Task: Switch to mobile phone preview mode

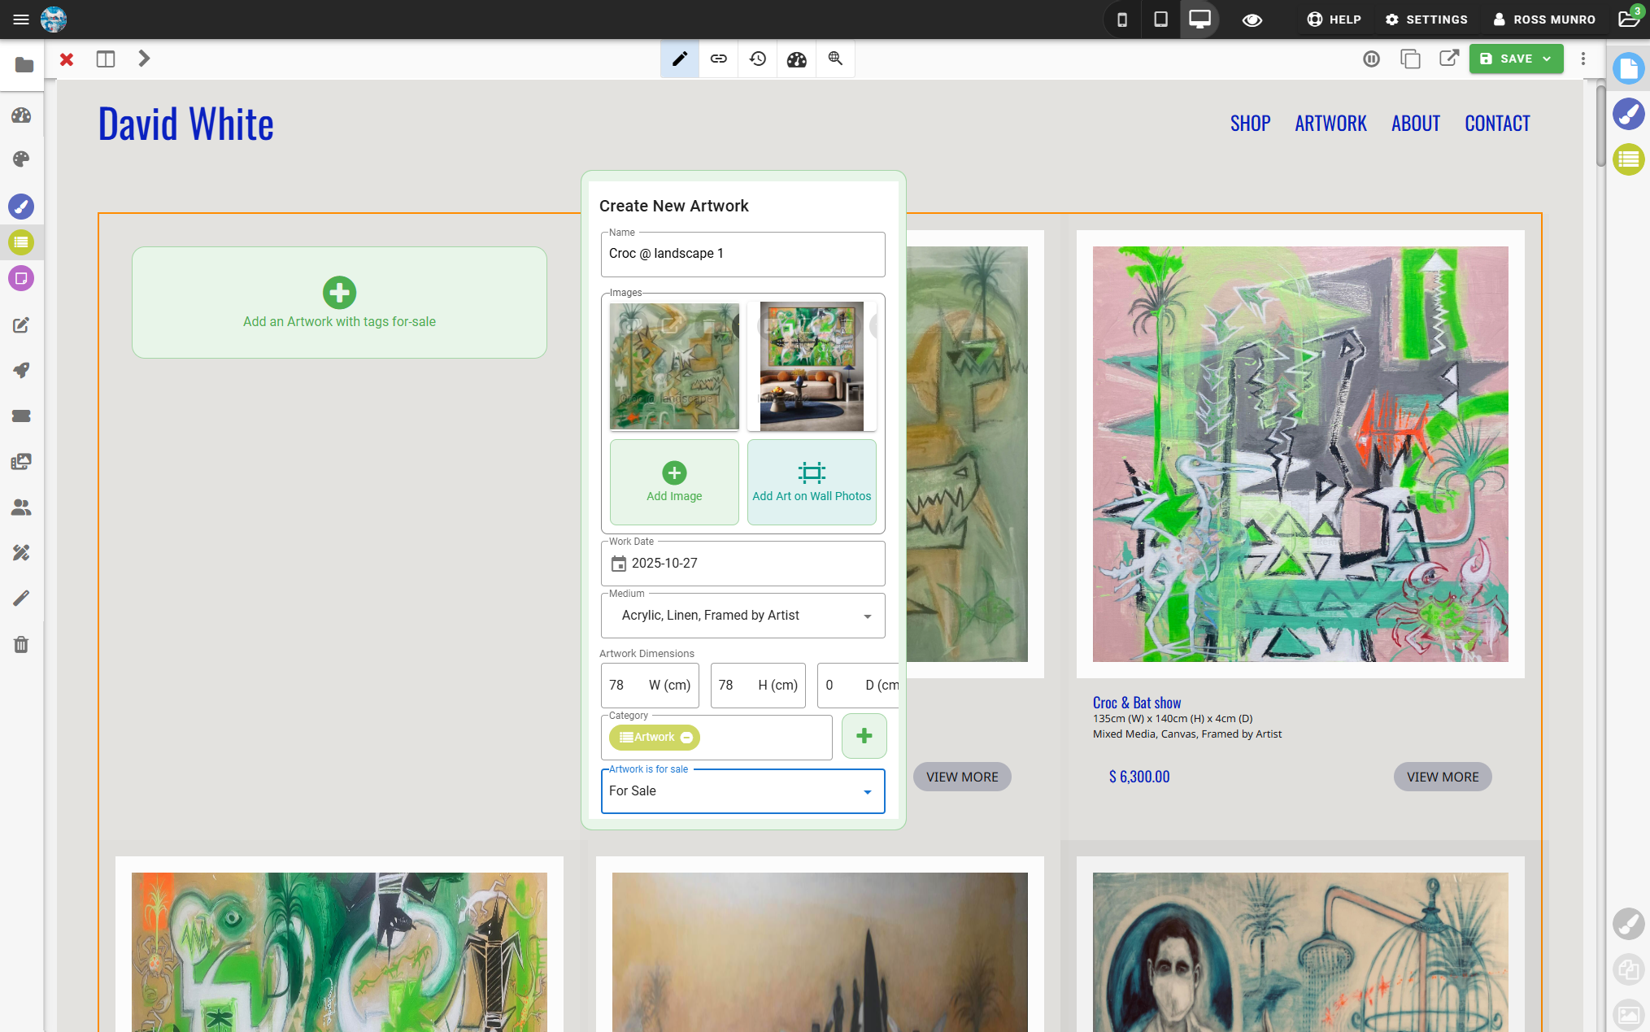Action: click(x=1121, y=19)
